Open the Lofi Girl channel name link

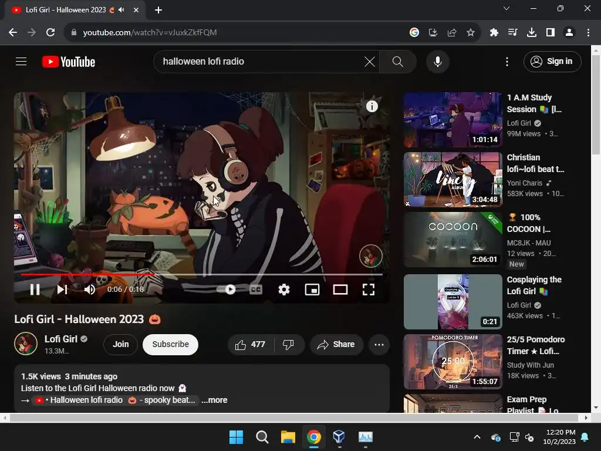(x=61, y=339)
